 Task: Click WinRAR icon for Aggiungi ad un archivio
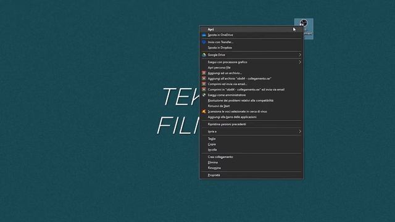[204, 73]
